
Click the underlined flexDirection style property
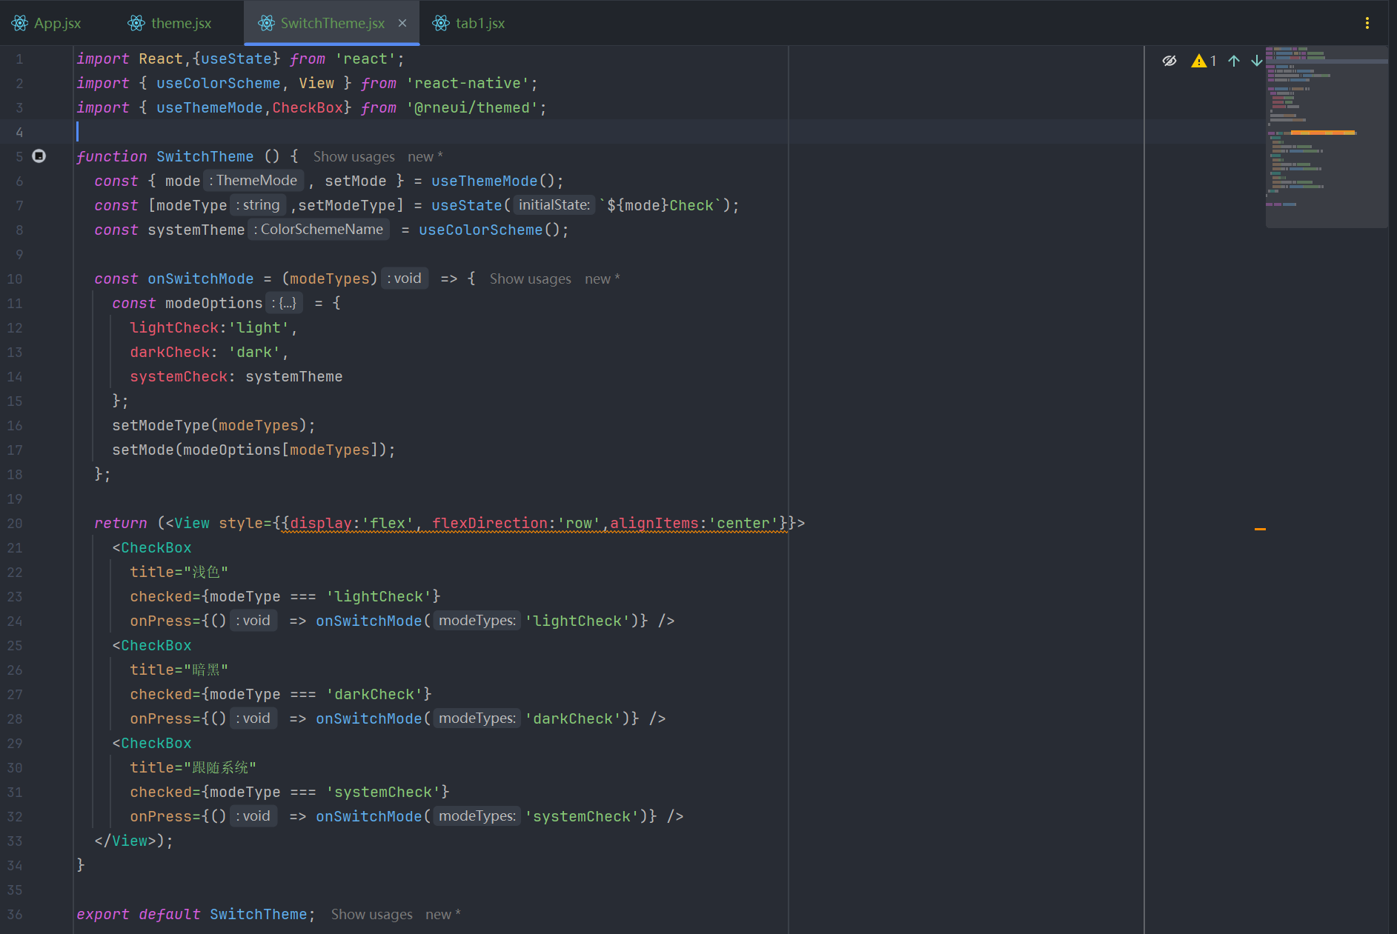click(x=489, y=523)
